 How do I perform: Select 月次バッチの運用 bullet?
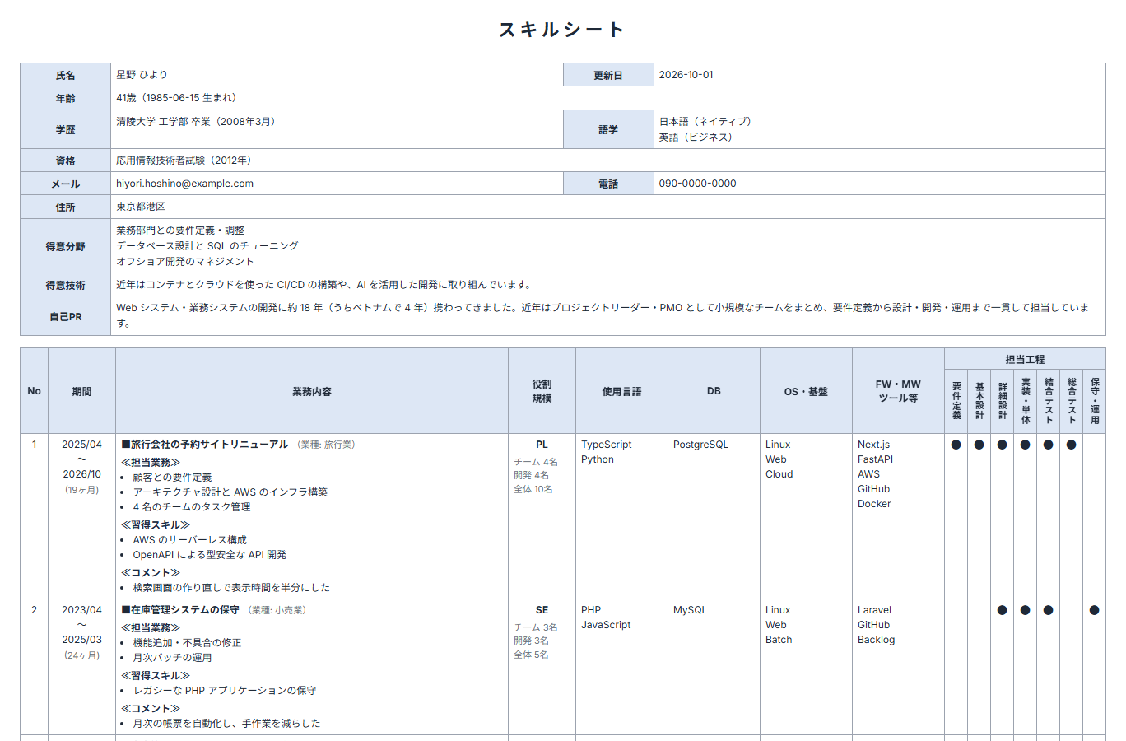pyautogui.click(x=172, y=658)
